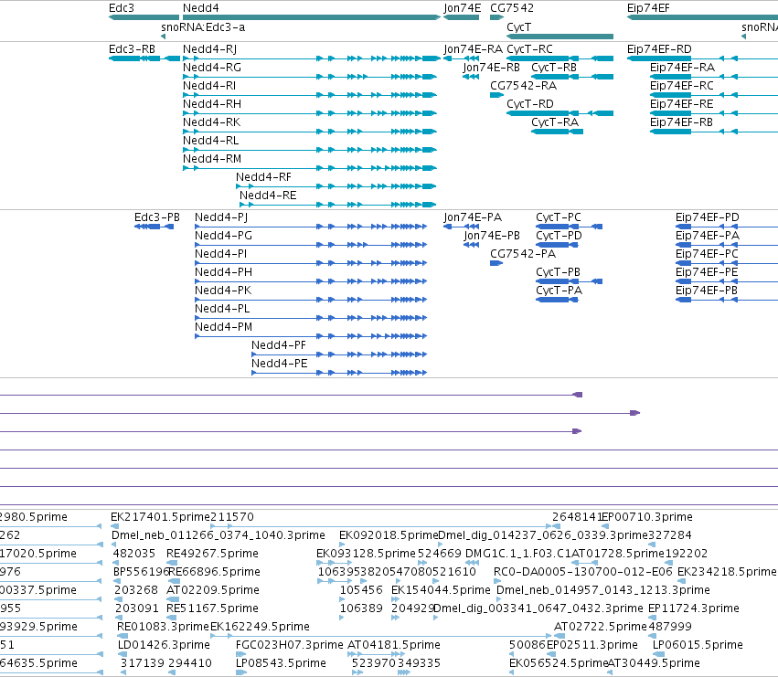The image size is (778, 677).
Task: Click transcript Jon74E-RA
Action: tap(461, 58)
